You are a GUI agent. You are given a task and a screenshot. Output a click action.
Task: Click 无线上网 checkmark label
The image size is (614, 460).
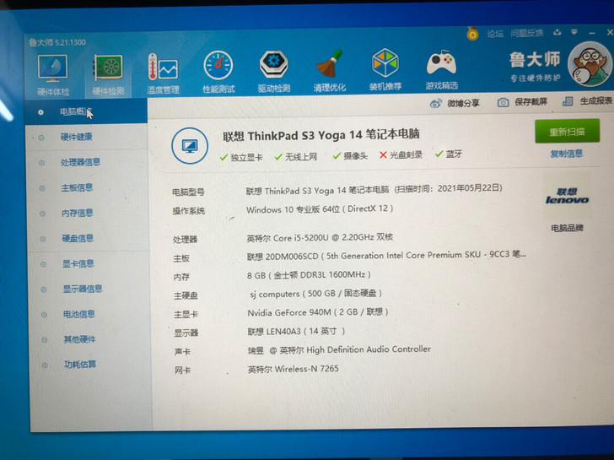[x=296, y=157]
